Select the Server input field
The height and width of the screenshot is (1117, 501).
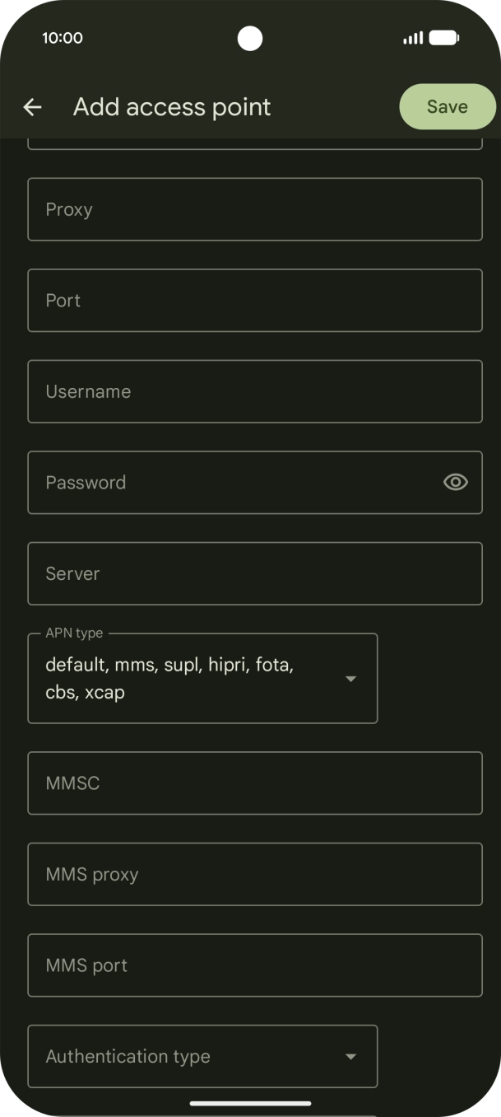[x=255, y=573]
